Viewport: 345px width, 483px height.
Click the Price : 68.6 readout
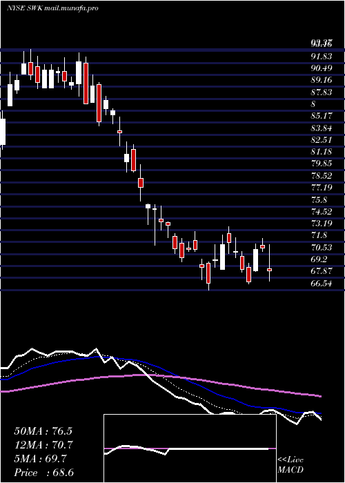[44, 473]
